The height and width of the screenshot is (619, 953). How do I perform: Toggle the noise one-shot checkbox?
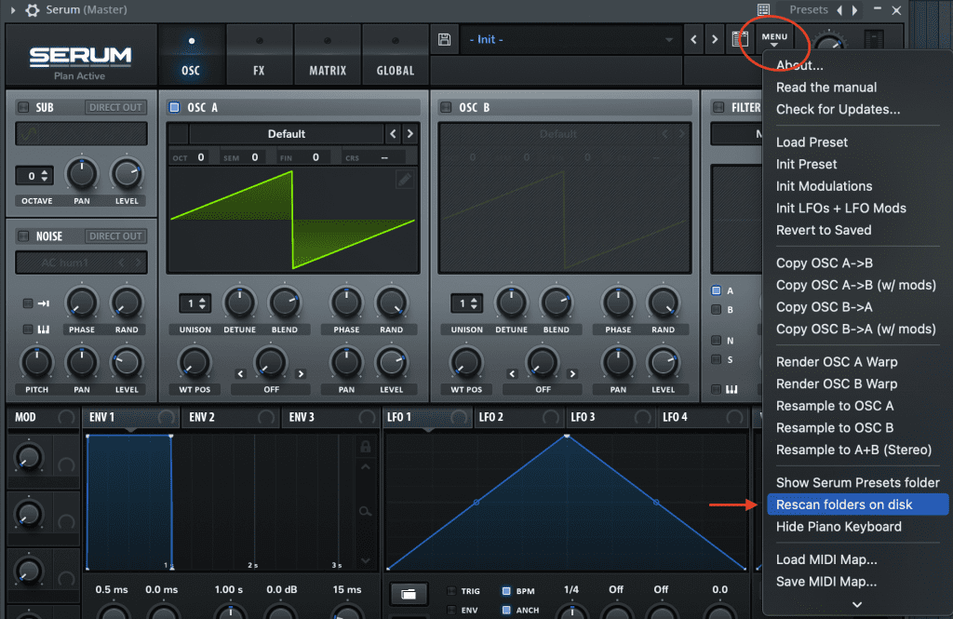point(28,303)
